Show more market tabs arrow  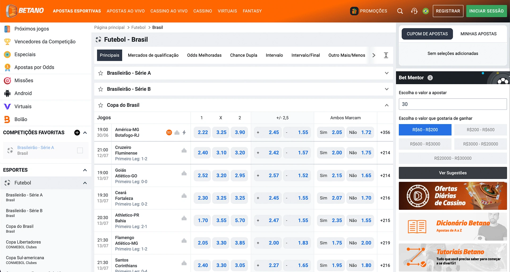click(374, 55)
